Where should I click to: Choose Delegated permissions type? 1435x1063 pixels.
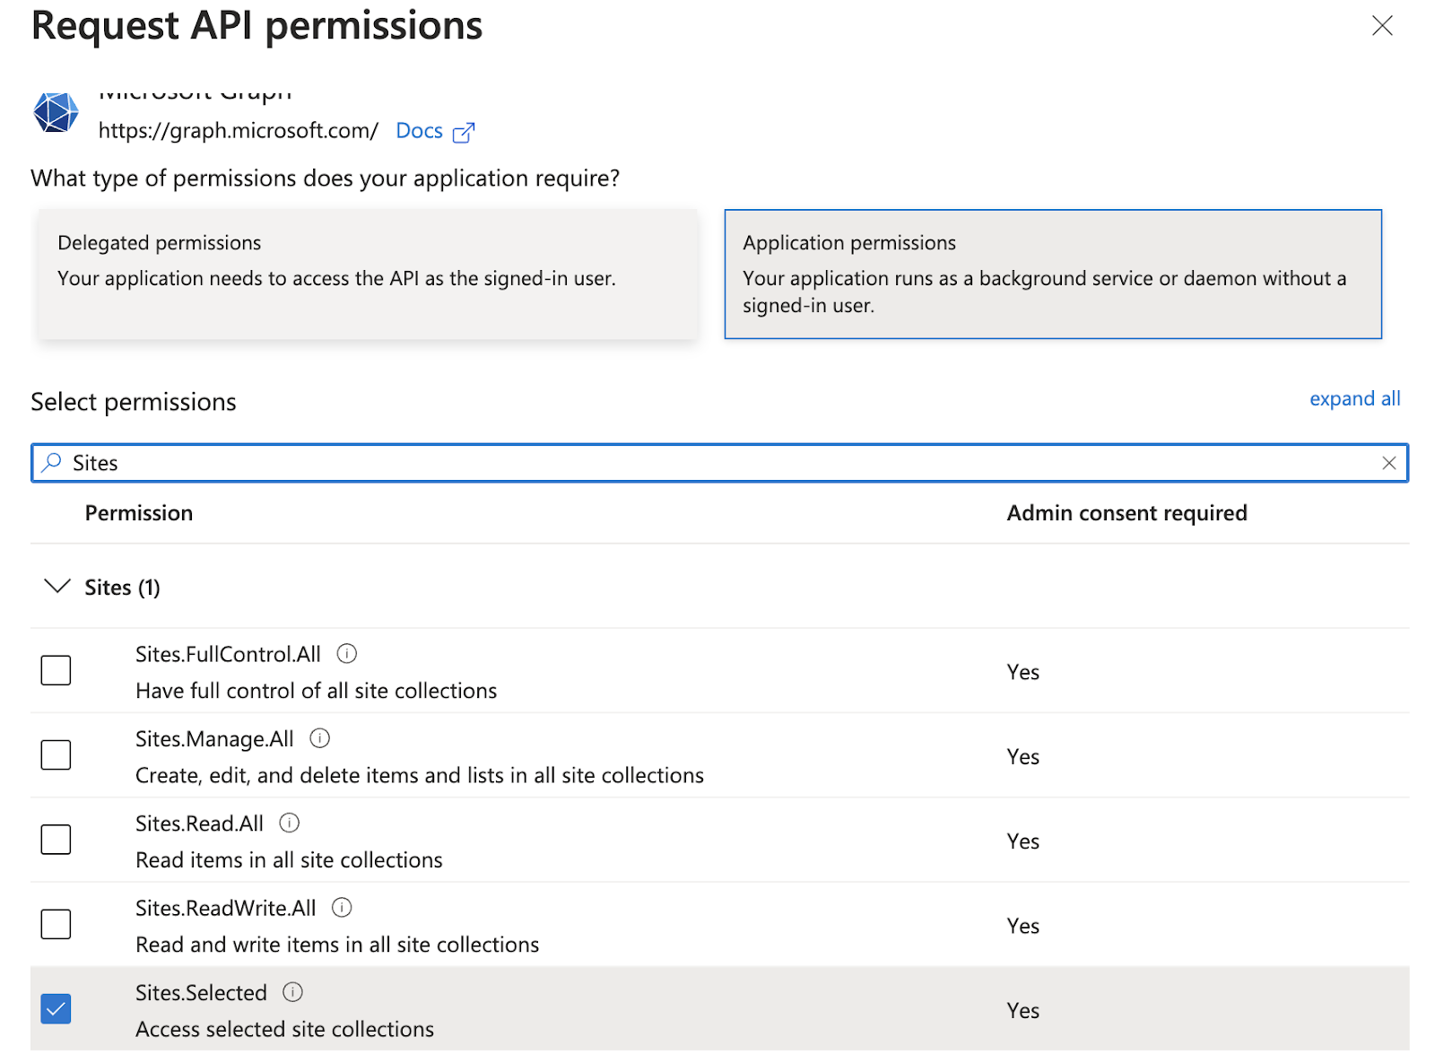(x=368, y=274)
